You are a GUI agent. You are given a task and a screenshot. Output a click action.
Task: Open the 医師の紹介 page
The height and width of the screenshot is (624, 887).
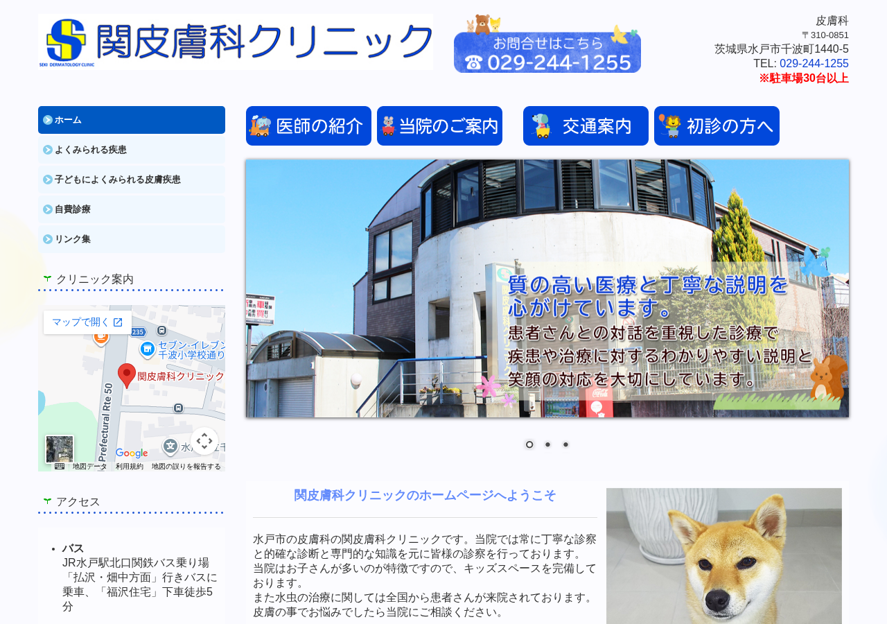pyautogui.click(x=308, y=126)
